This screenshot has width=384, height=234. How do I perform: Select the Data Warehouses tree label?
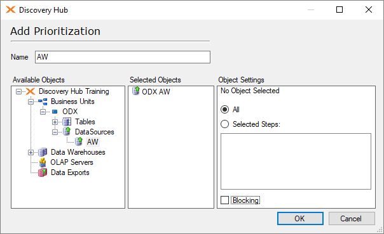point(78,152)
